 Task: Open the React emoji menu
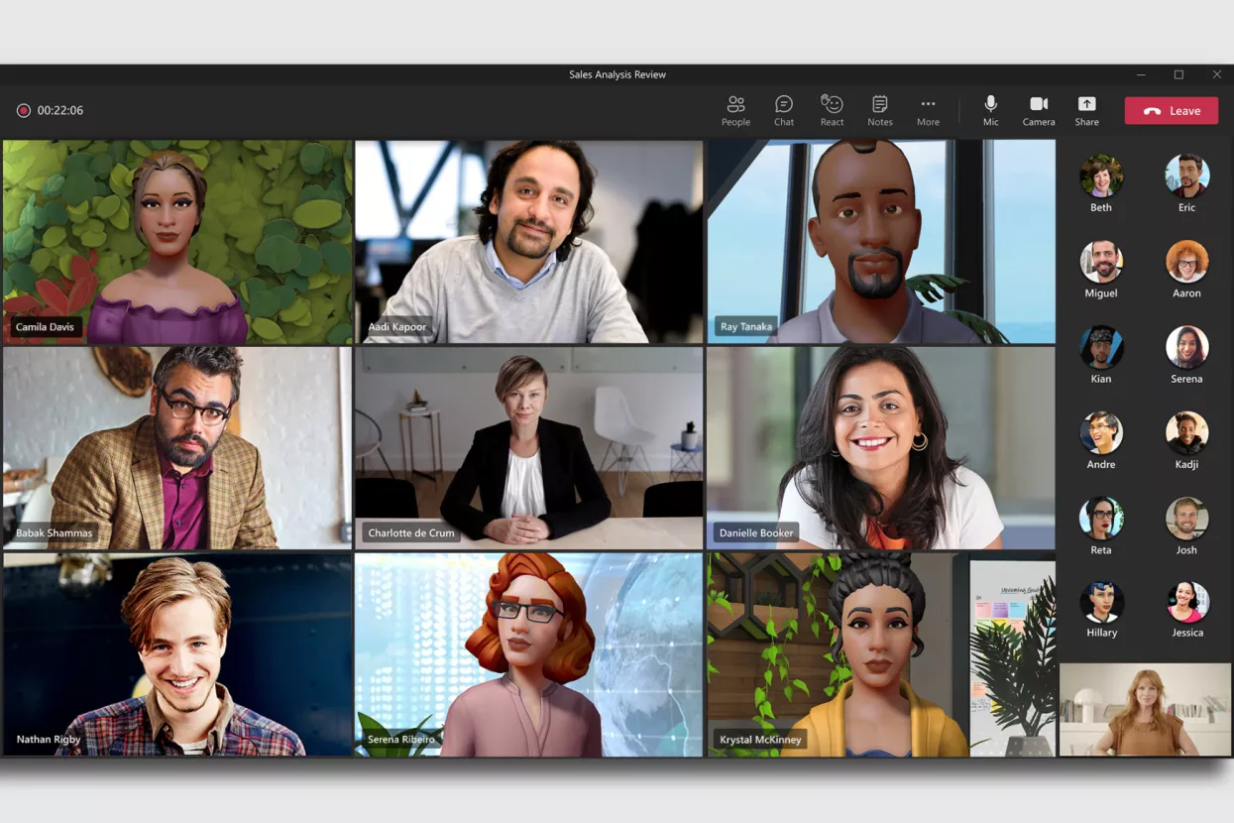point(832,110)
